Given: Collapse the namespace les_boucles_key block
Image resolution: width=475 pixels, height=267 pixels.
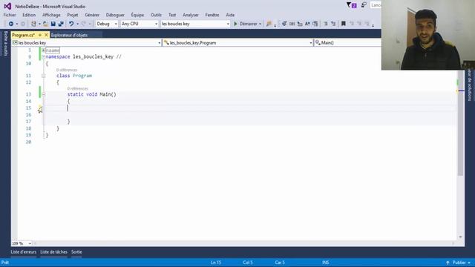Looking at the screenshot, I should point(43,57).
